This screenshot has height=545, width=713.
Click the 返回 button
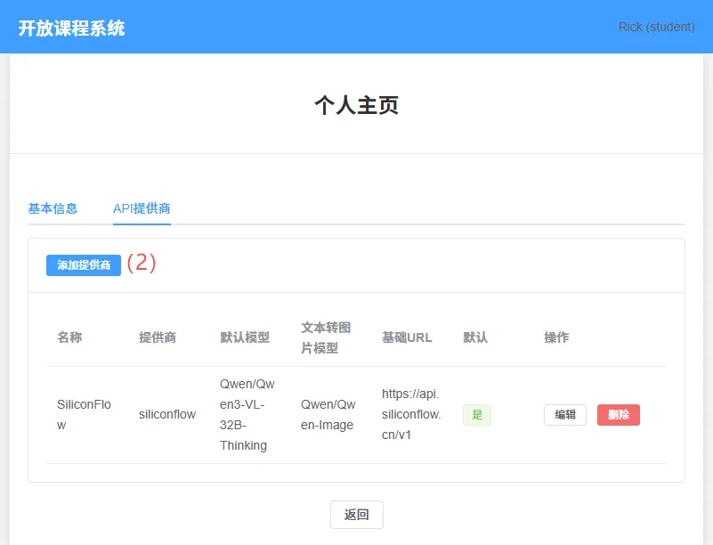coord(357,515)
